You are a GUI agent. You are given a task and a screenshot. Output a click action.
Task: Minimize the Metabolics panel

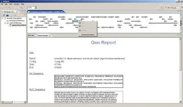[22, 11]
